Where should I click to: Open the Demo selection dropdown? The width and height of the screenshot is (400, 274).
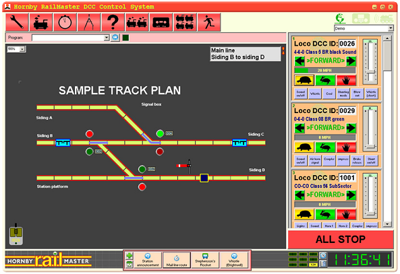391,28
